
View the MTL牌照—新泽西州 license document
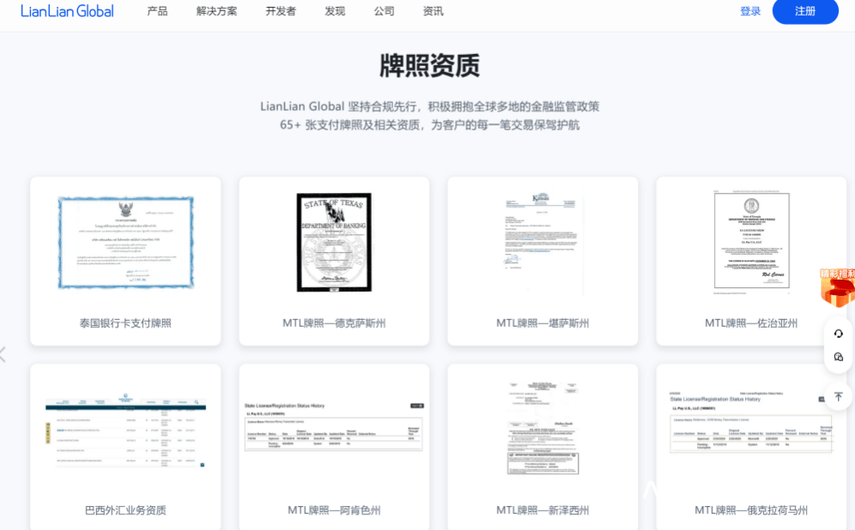pos(543,428)
